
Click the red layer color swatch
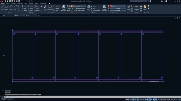point(73,6)
